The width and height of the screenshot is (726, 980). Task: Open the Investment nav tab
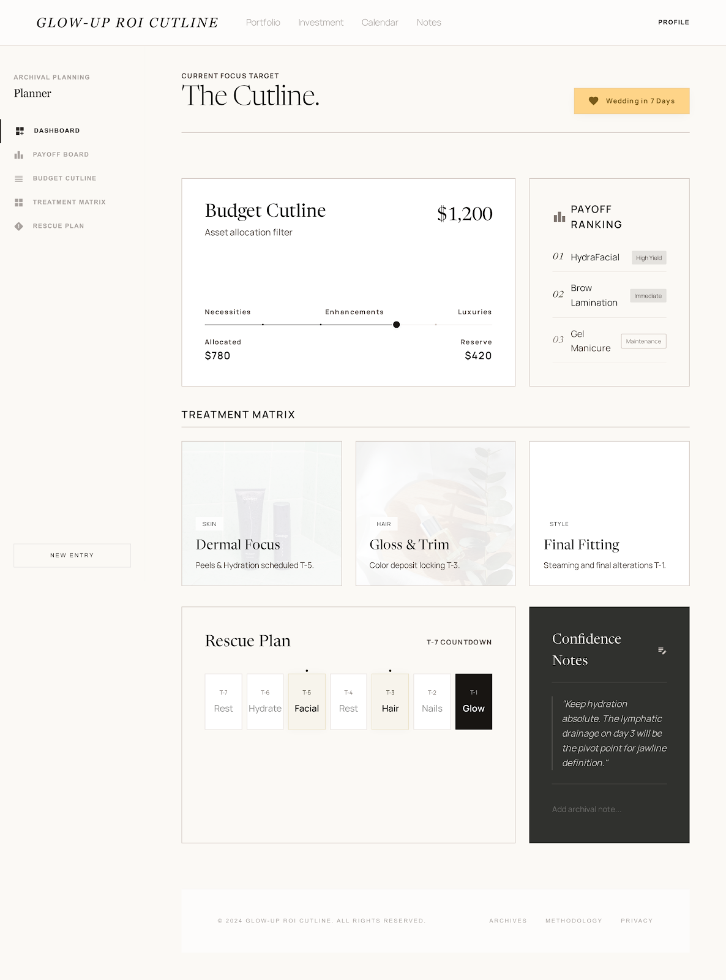click(321, 23)
